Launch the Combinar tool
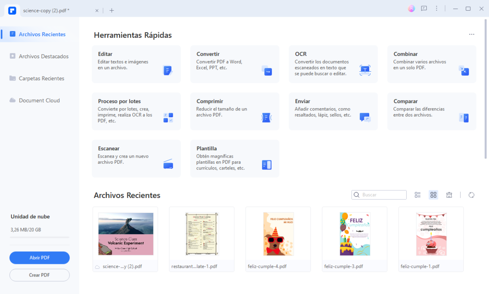Viewport: 489px width, 294px height. tap(432, 64)
